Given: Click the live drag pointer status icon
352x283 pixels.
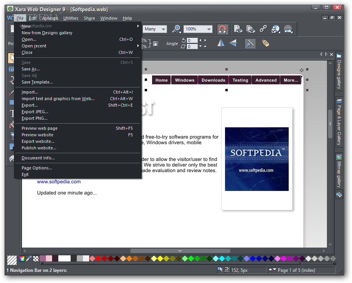Looking at the screenshot, I should point(220,270).
